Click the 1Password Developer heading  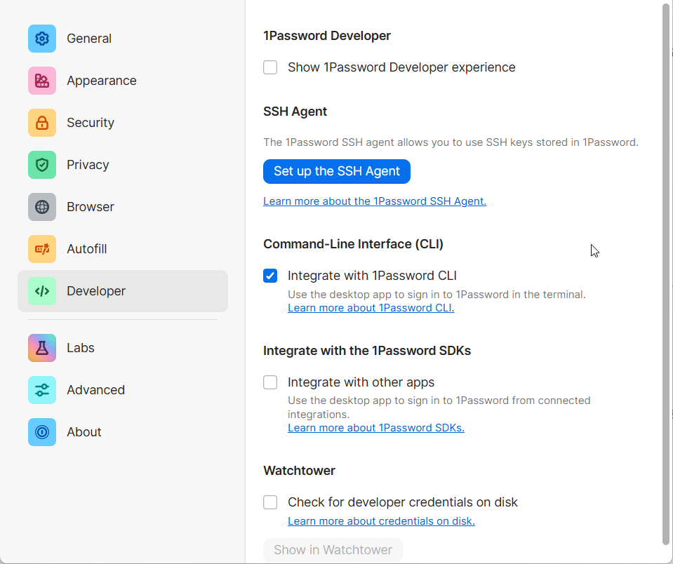pos(327,36)
